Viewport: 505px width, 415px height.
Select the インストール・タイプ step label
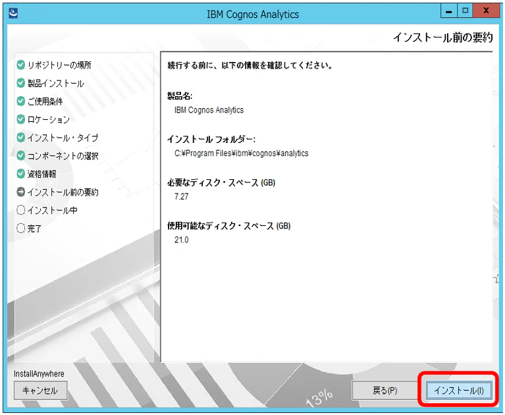63,138
